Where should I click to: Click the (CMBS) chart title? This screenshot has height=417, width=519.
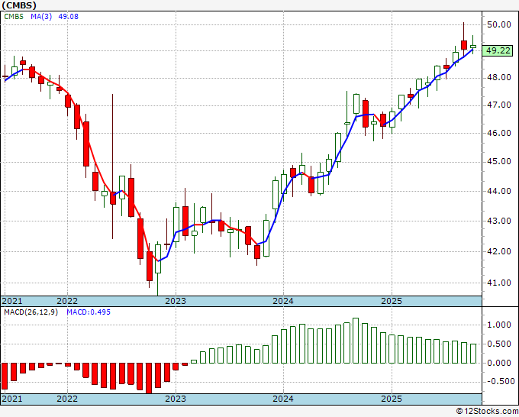[19, 5]
